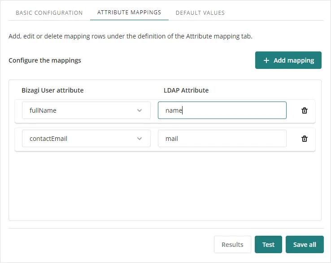Delete the fullName mapping row via its trash icon
Image resolution: width=331 pixels, height=263 pixels.
coord(304,110)
